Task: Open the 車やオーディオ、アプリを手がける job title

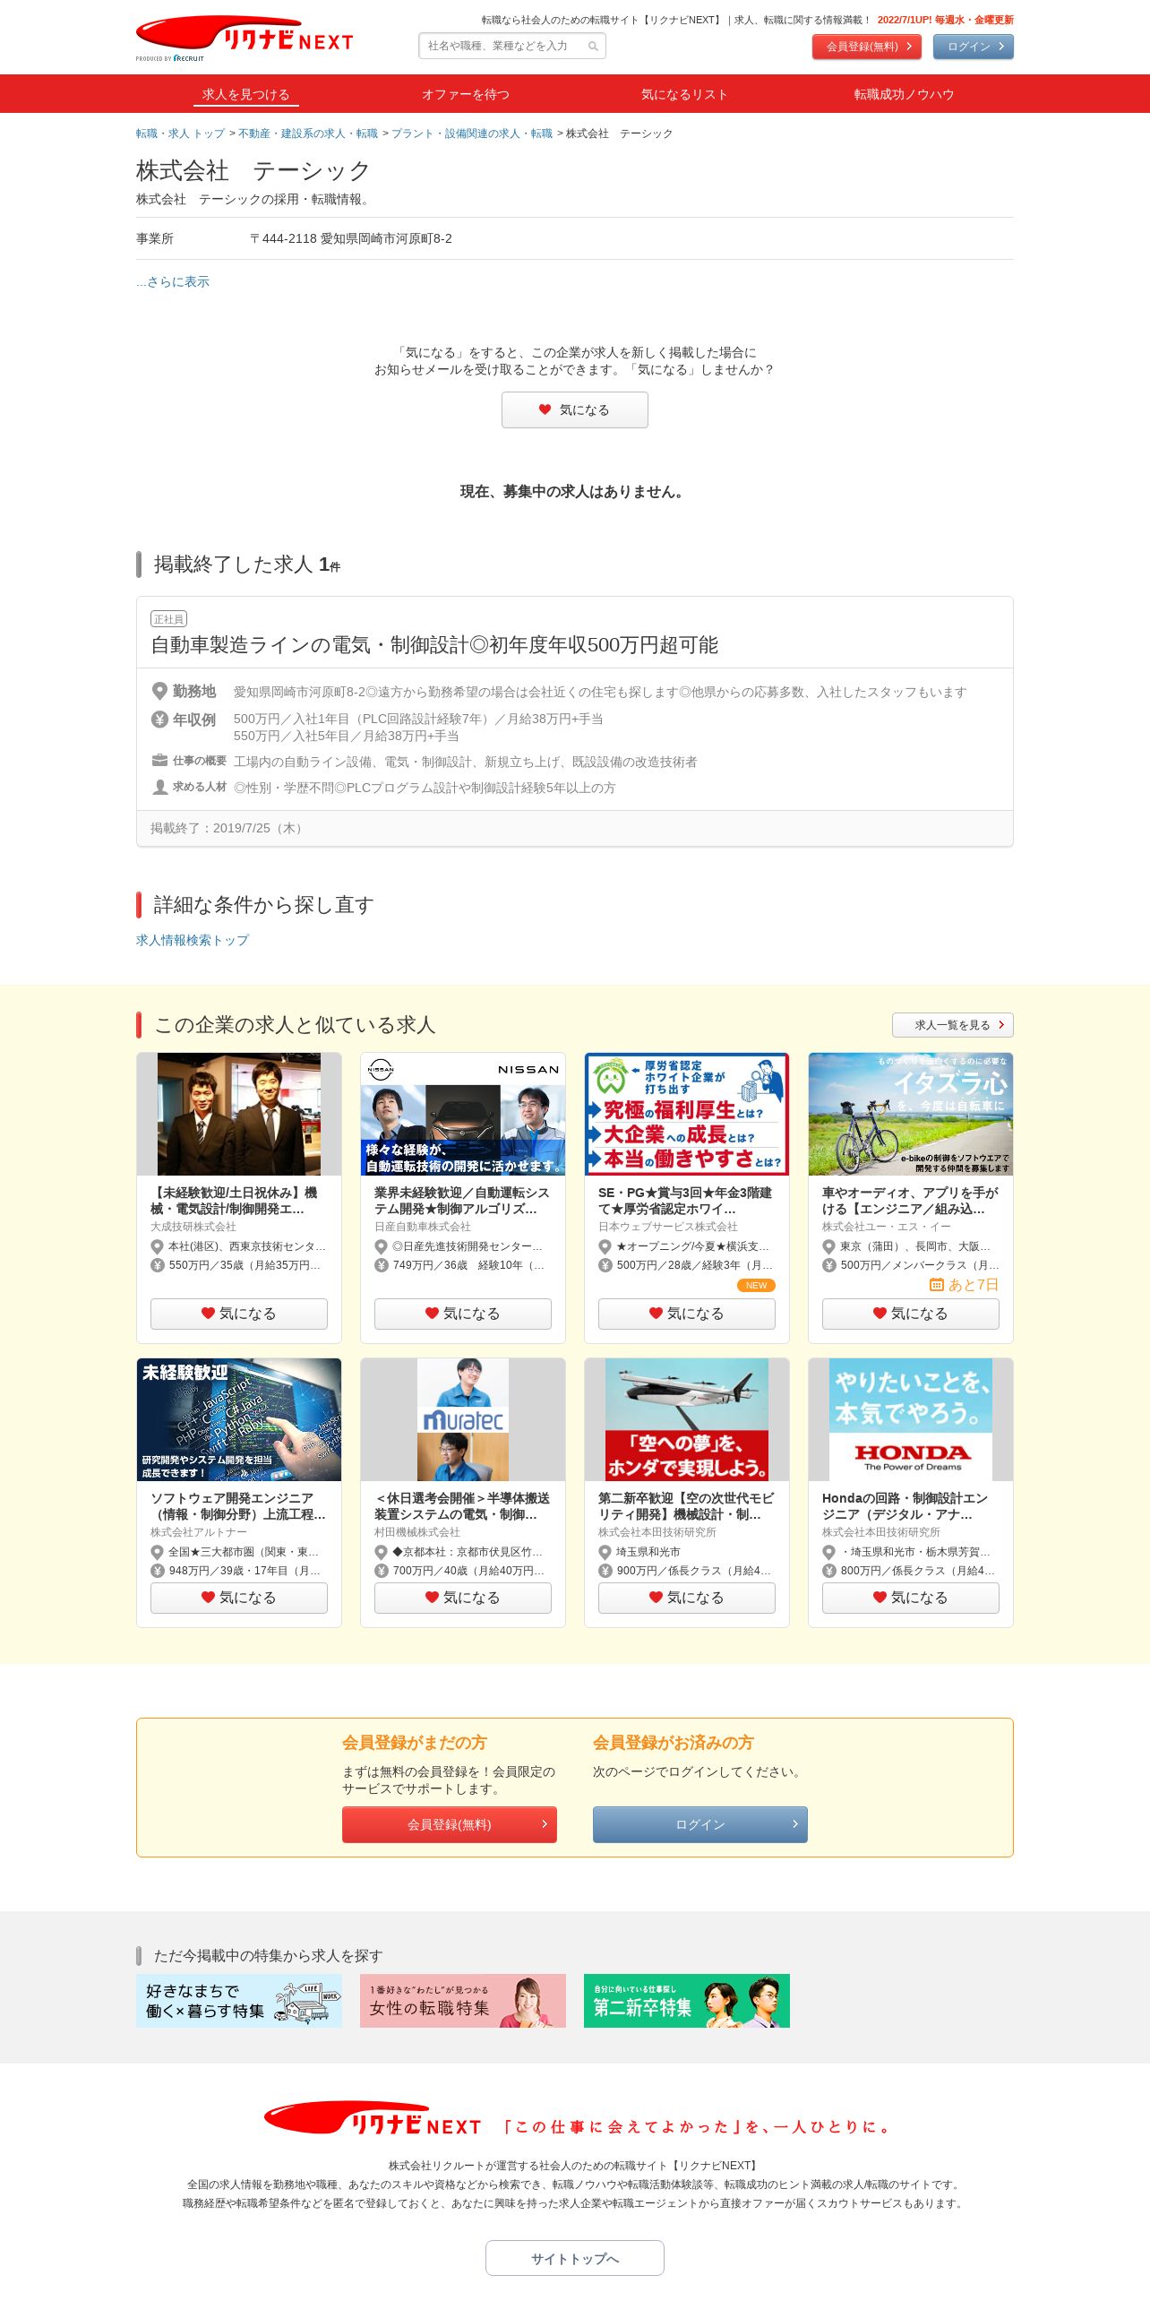Action: (910, 1201)
